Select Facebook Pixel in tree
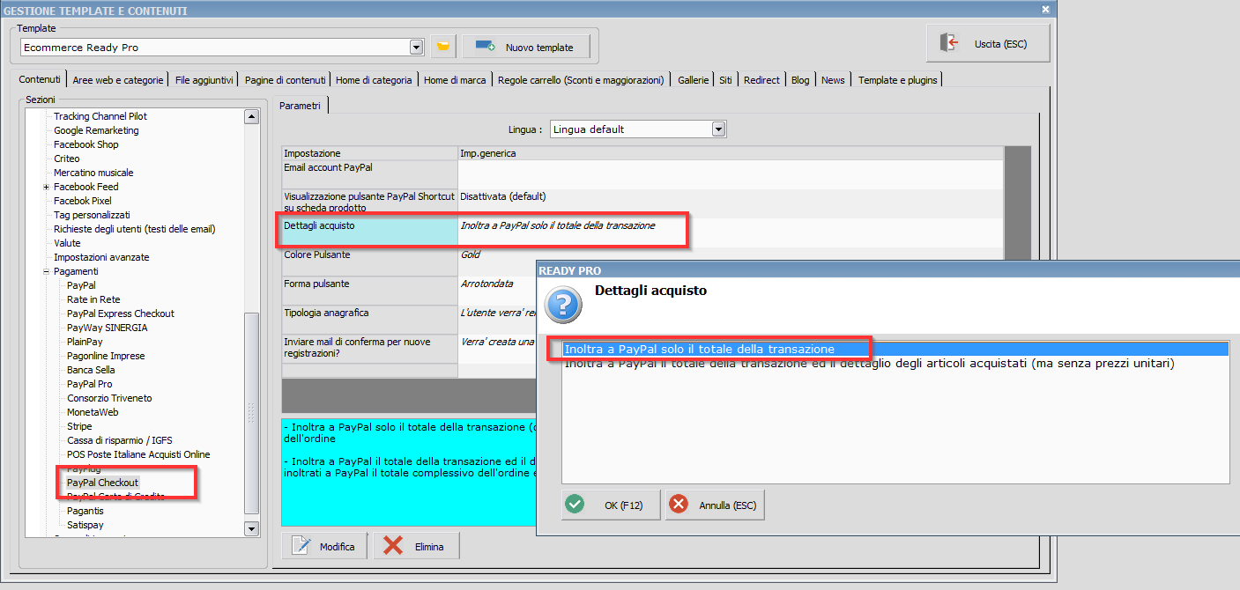1240x590 pixels. tap(83, 201)
